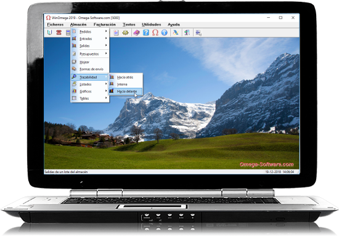Open the blue info circle icon
339x236 pixels.
click(165, 33)
